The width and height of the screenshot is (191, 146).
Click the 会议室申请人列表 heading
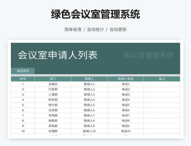click(58, 55)
